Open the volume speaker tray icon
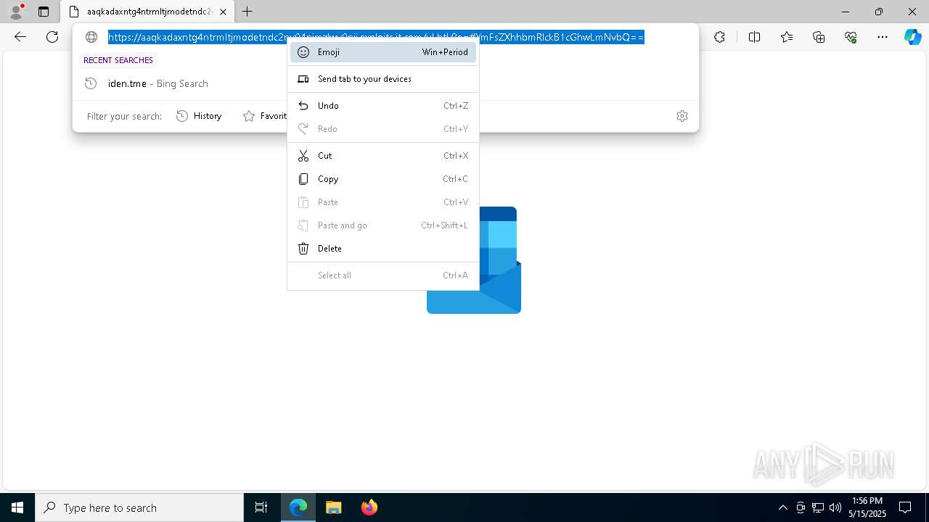This screenshot has width=929, height=522. coord(835,507)
